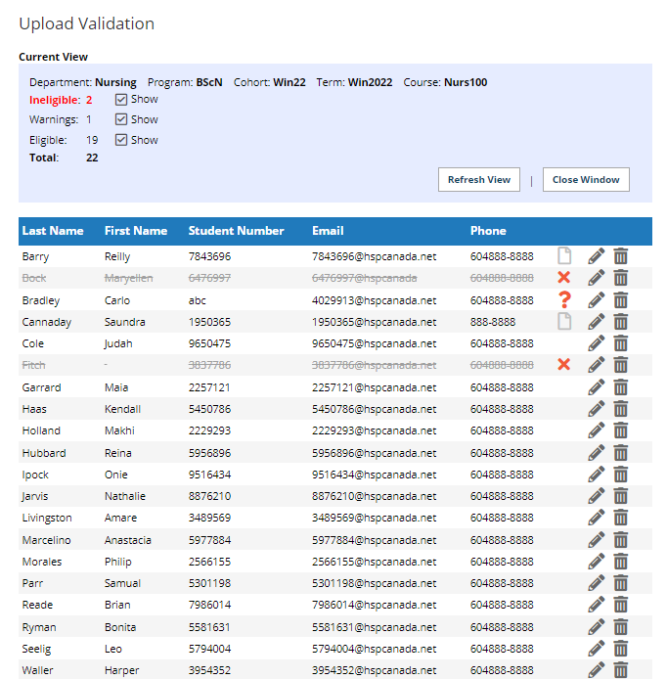Click the Close Window button
The height and width of the screenshot is (679, 667).
coord(586,180)
